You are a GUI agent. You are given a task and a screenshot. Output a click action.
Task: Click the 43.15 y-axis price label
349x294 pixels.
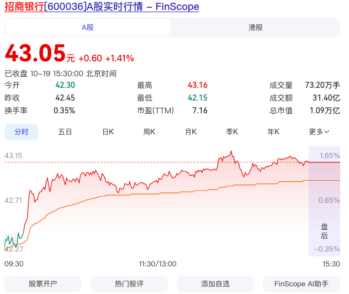tap(13, 155)
